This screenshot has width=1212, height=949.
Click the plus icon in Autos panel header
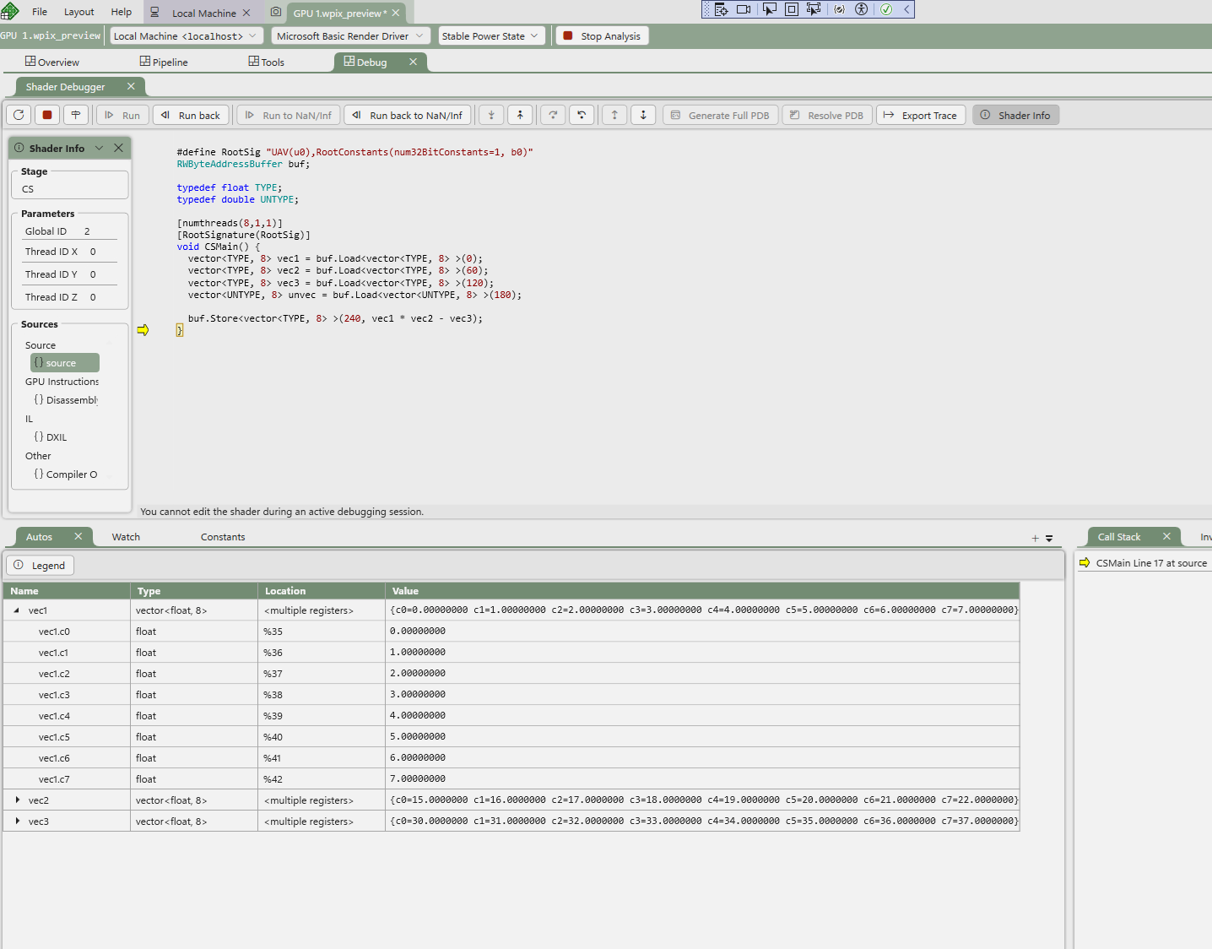pyautogui.click(x=1035, y=538)
